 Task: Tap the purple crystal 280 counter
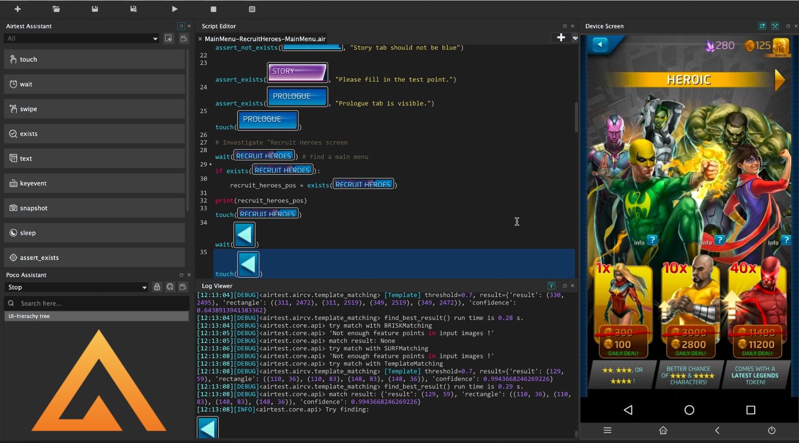pos(720,45)
